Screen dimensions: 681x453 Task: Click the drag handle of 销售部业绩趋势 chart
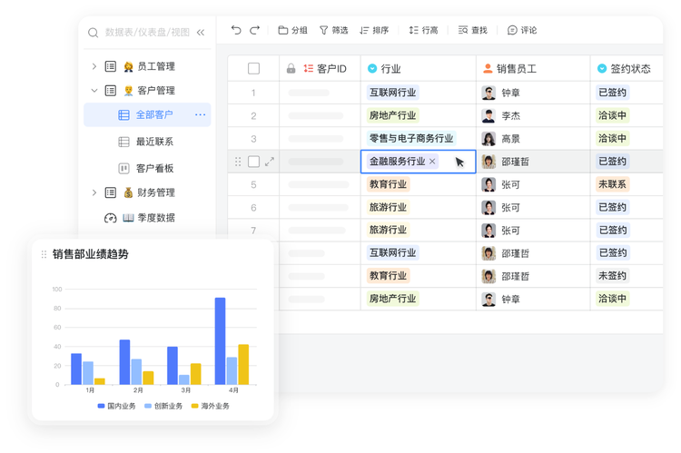[x=44, y=254]
